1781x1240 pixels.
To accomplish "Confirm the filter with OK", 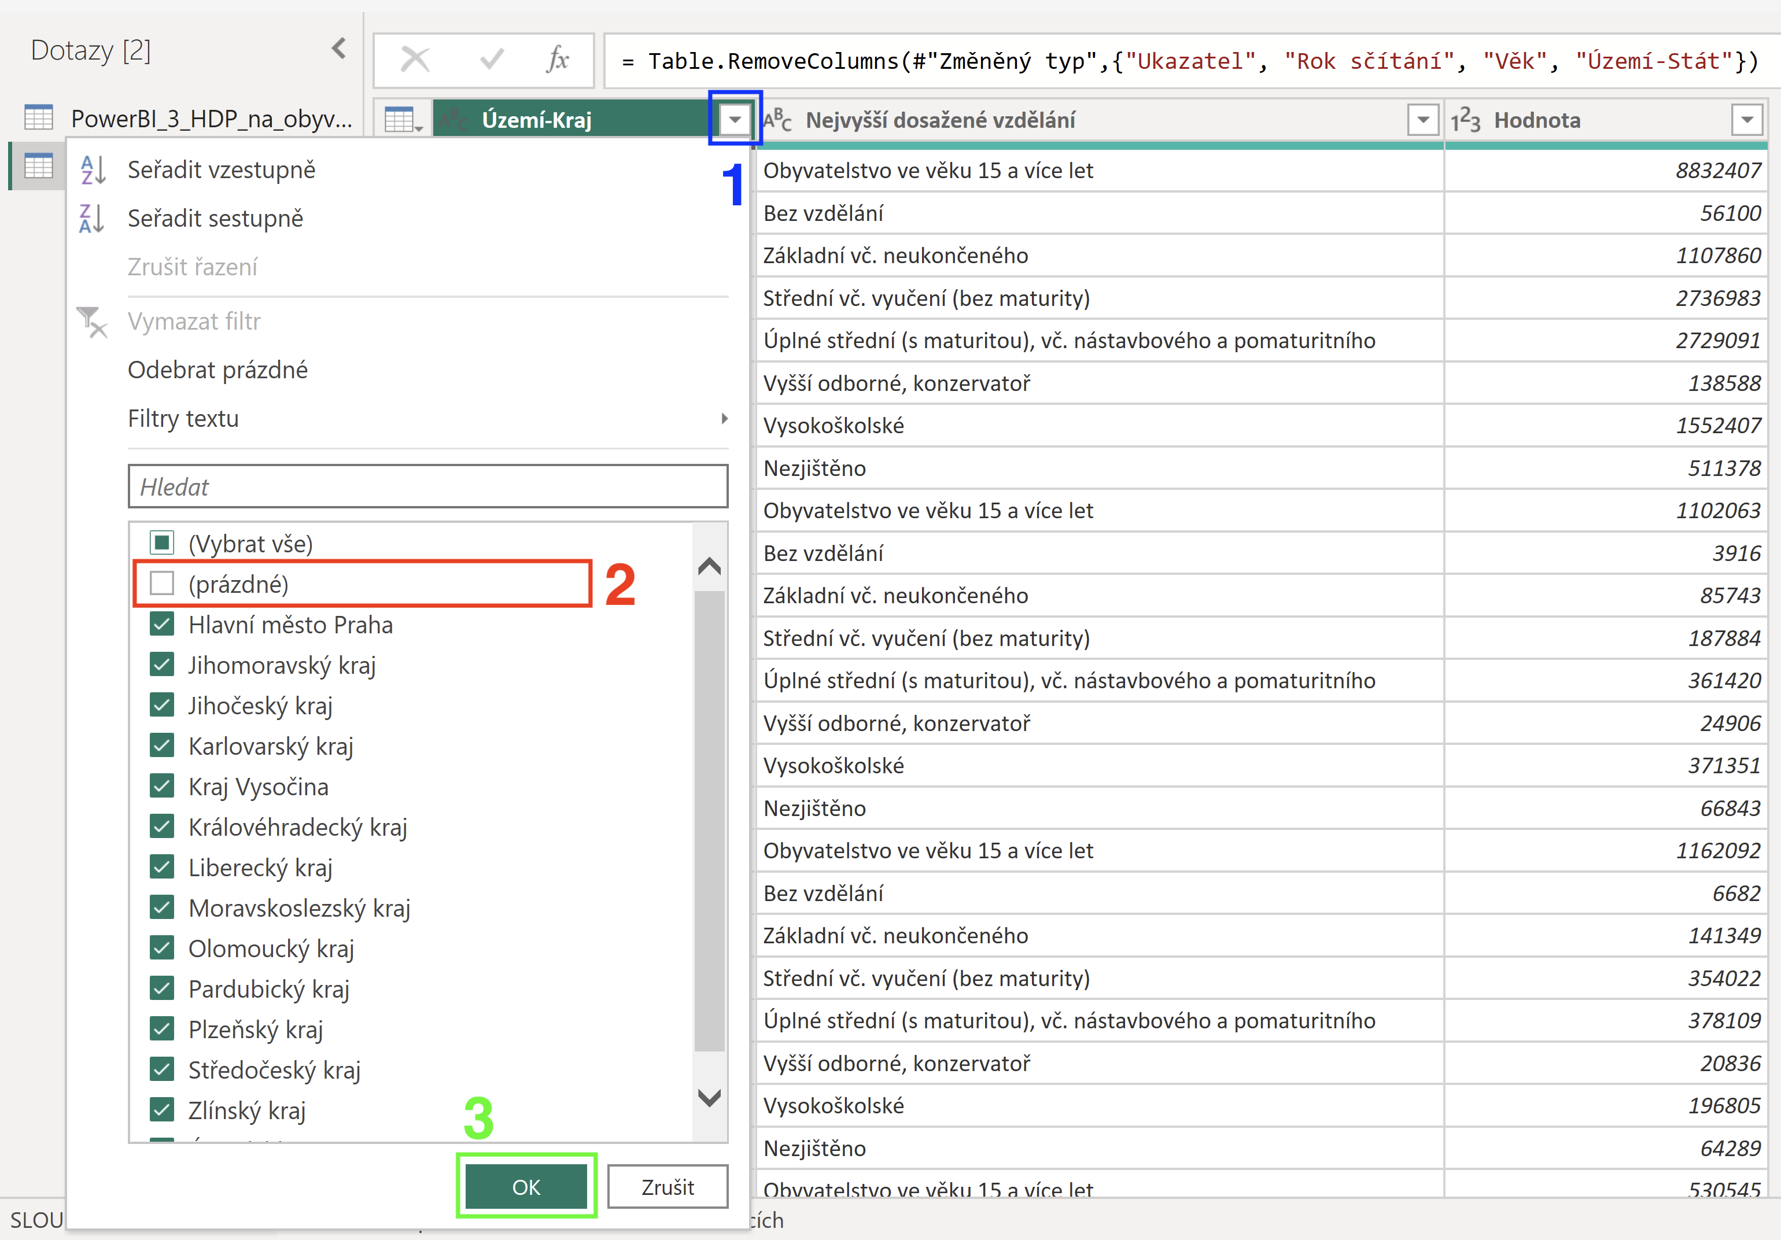I will pos(526,1186).
